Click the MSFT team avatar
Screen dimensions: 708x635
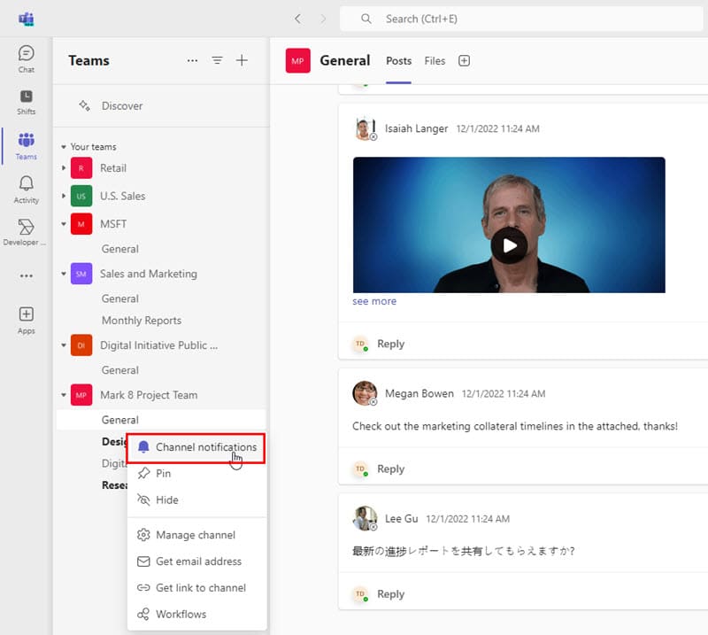[x=81, y=224]
